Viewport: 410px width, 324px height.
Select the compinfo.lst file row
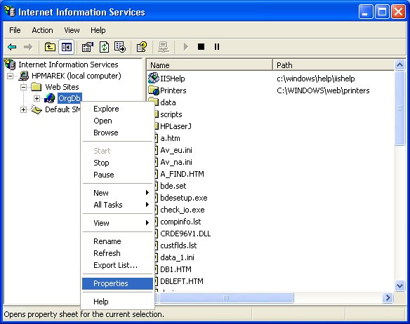pos(180,222)
